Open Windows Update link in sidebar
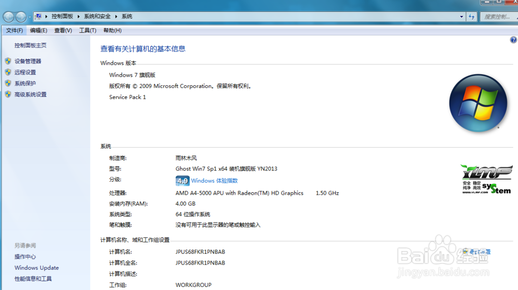This screenshot has height=290, width=518. pyautogui.click(x=37, y=268)
